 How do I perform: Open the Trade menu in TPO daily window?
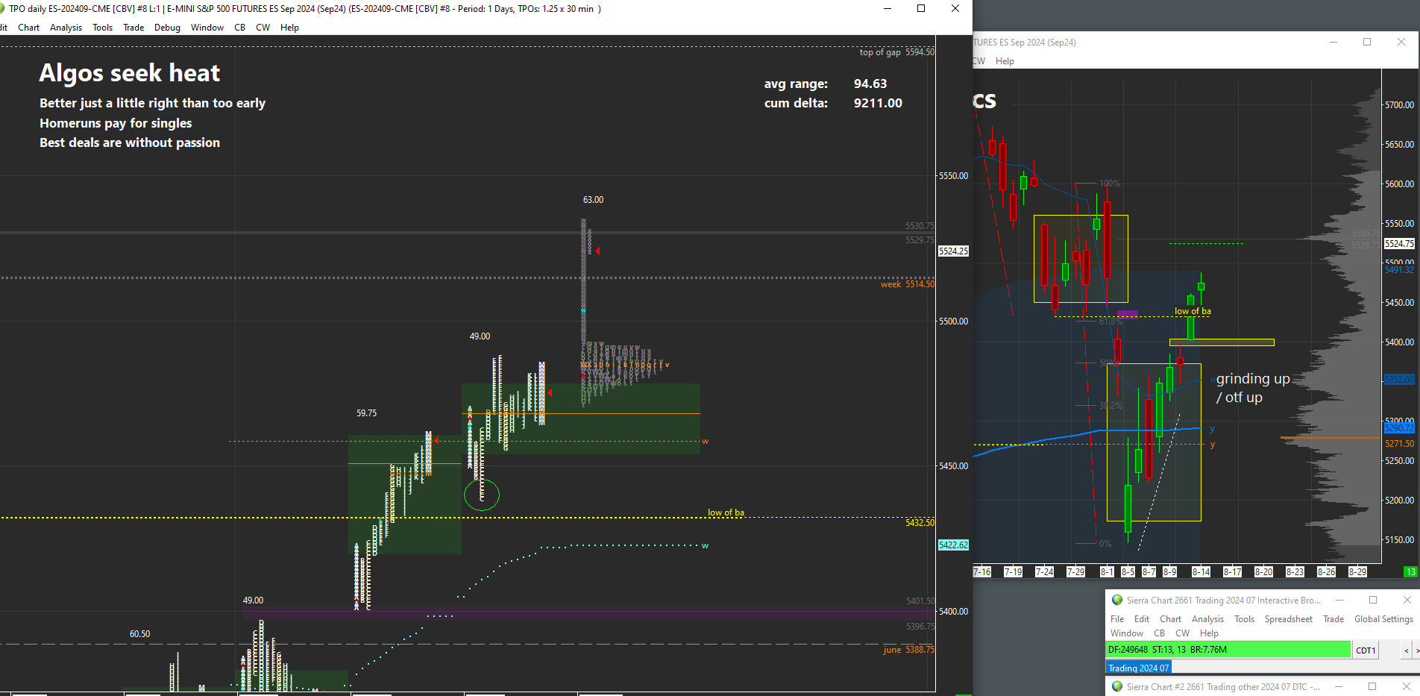[133, 28]
